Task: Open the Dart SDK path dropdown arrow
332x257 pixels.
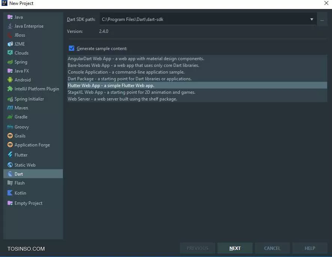Action: tap(312, 19)
